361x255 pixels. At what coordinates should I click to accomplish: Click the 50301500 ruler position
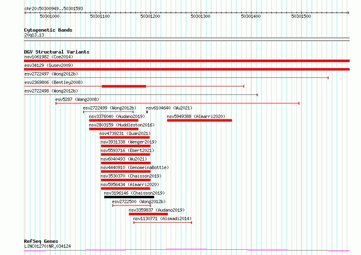tap(301, 16)
